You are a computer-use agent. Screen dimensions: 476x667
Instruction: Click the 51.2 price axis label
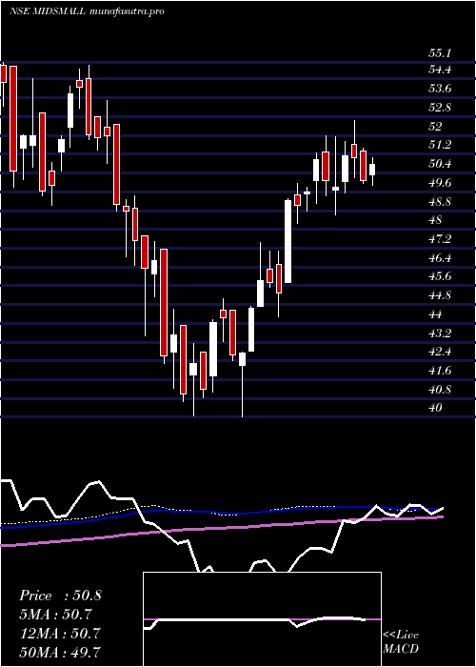point(440,145)
